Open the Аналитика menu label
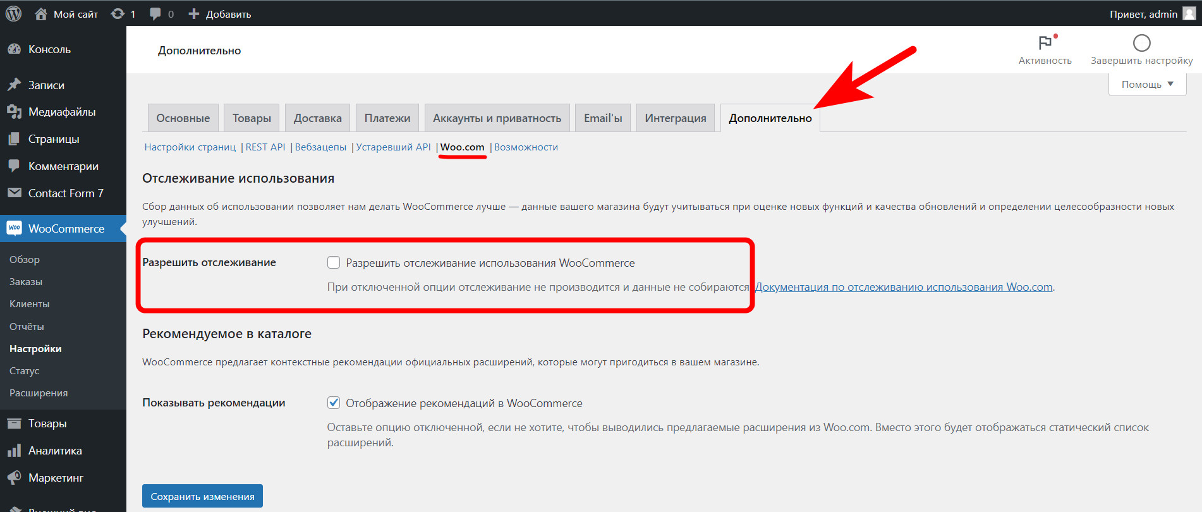The image size is (1202, 512). point(55,451)
